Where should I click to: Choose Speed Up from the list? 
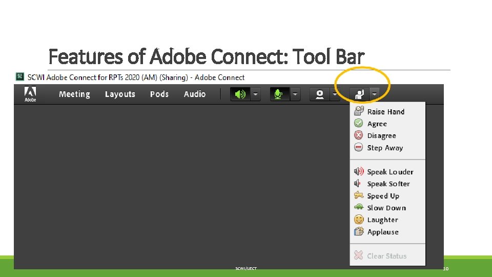tap(387, 195)
